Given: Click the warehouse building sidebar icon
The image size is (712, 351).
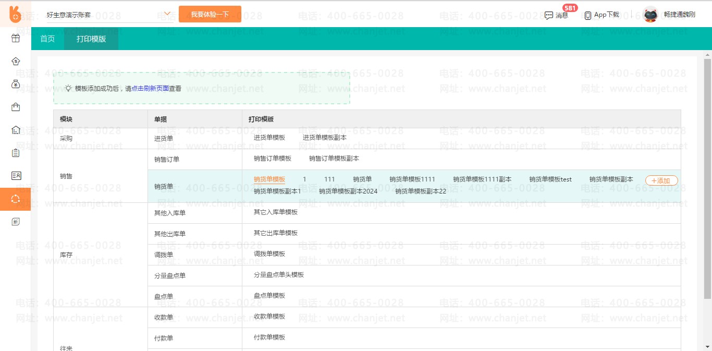Looking at the screenshot, I should [16, 130].
